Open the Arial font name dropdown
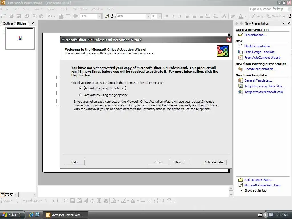Viewport: 292px width, 219px height. [148, 16]
